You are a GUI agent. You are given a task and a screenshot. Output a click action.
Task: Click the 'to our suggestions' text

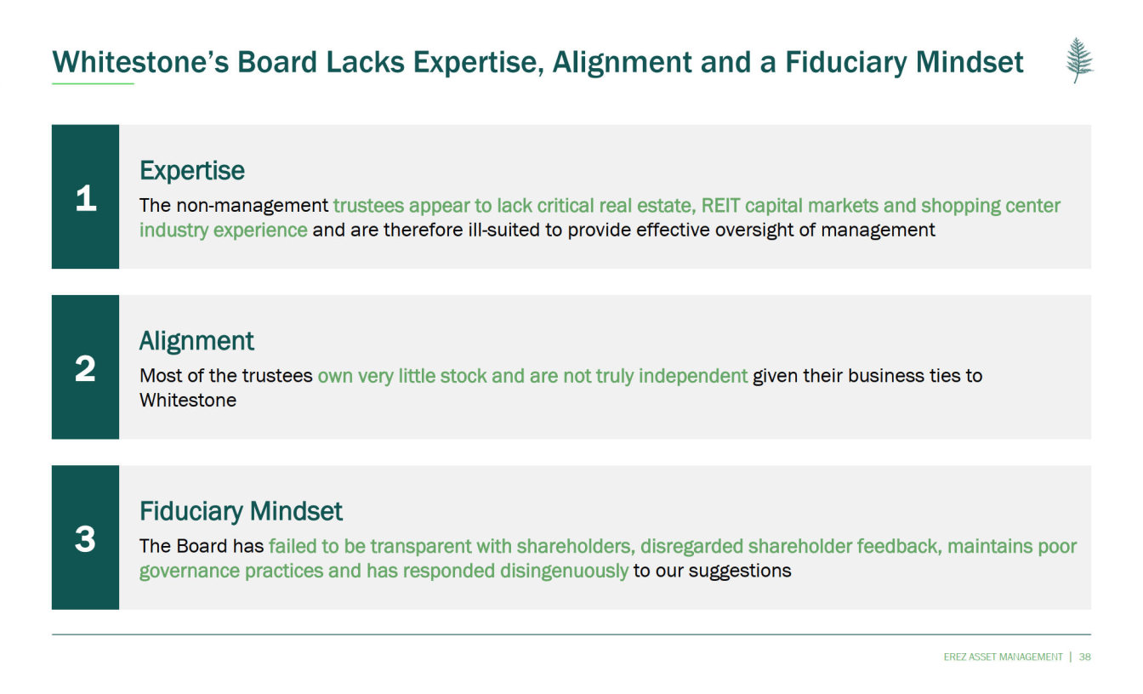(712, 571)
